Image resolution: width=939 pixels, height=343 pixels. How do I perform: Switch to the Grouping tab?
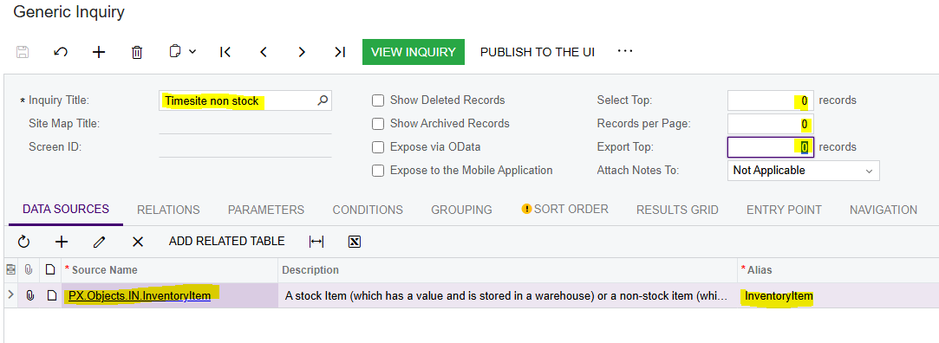(x=462, y=210)
